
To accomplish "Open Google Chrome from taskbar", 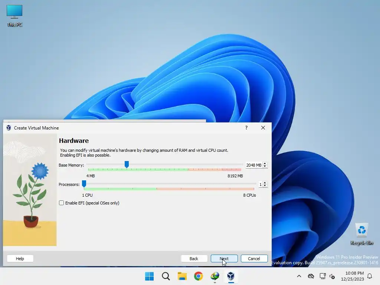I will (x=198, y=276).
